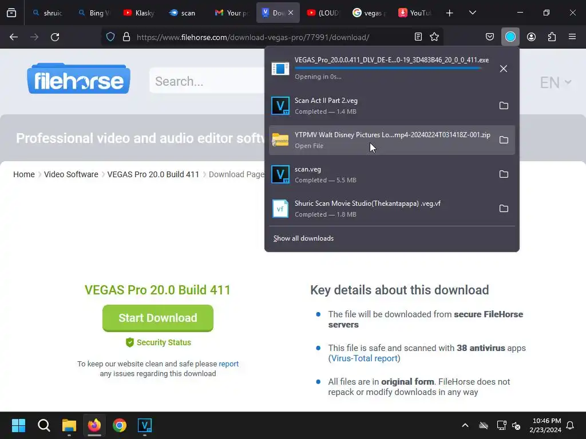Click Show all downloads
Viewport: 586px width, 439px height.
pos(303,238)
